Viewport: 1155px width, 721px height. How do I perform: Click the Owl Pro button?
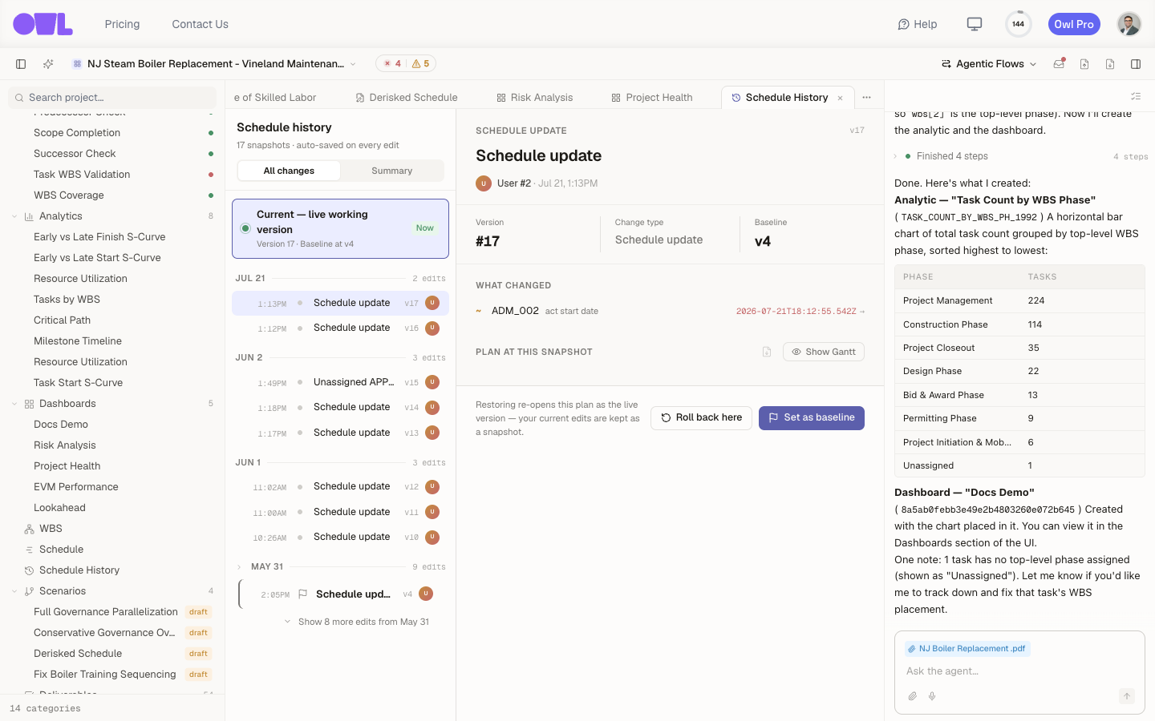click(1074, 24)
